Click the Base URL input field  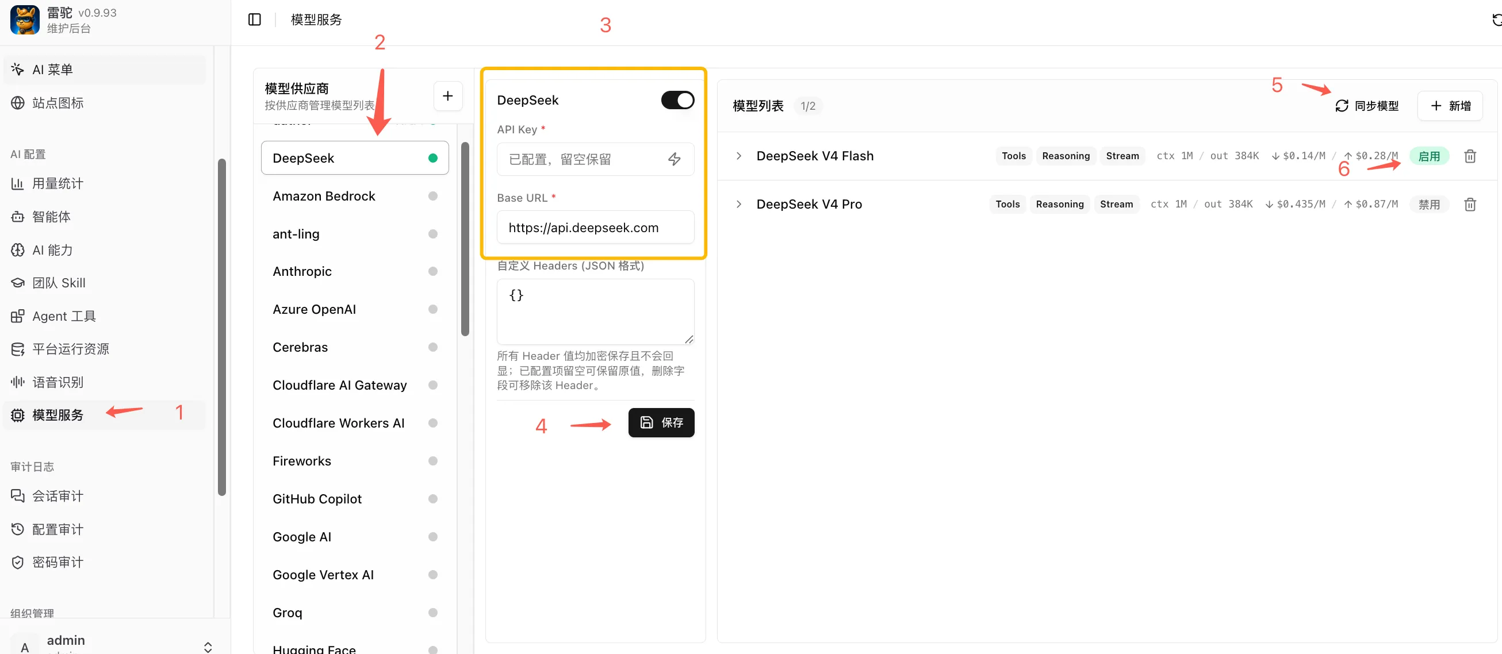click(x=595, y=228)
